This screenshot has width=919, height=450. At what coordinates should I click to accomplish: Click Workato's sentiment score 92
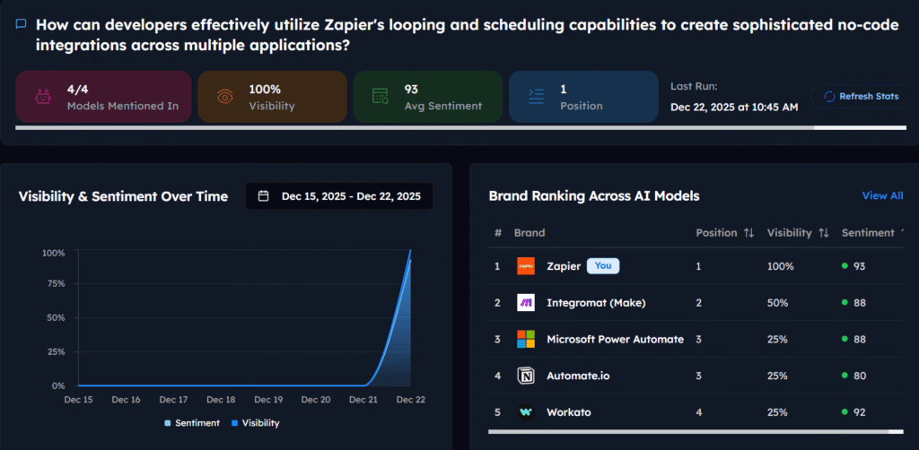(859, 412)
